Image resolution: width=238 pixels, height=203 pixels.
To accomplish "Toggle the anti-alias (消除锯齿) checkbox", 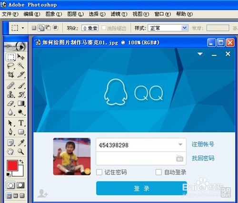I will coord(104,28).
